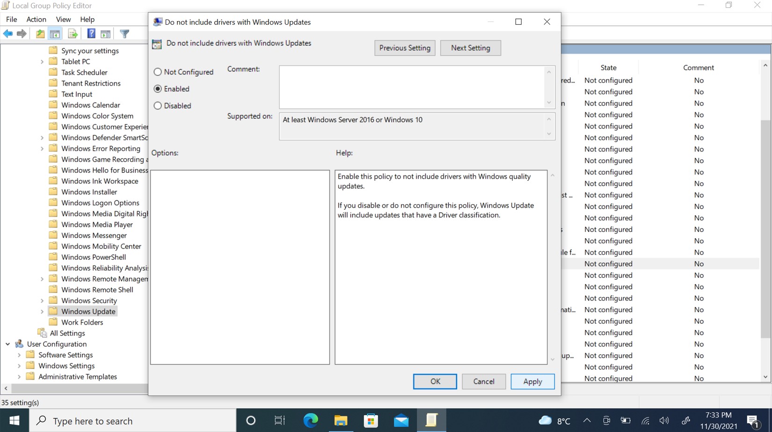Open the volume control in system tray
The width and height of the screenshot is (772, 432).
pos(664,420)
